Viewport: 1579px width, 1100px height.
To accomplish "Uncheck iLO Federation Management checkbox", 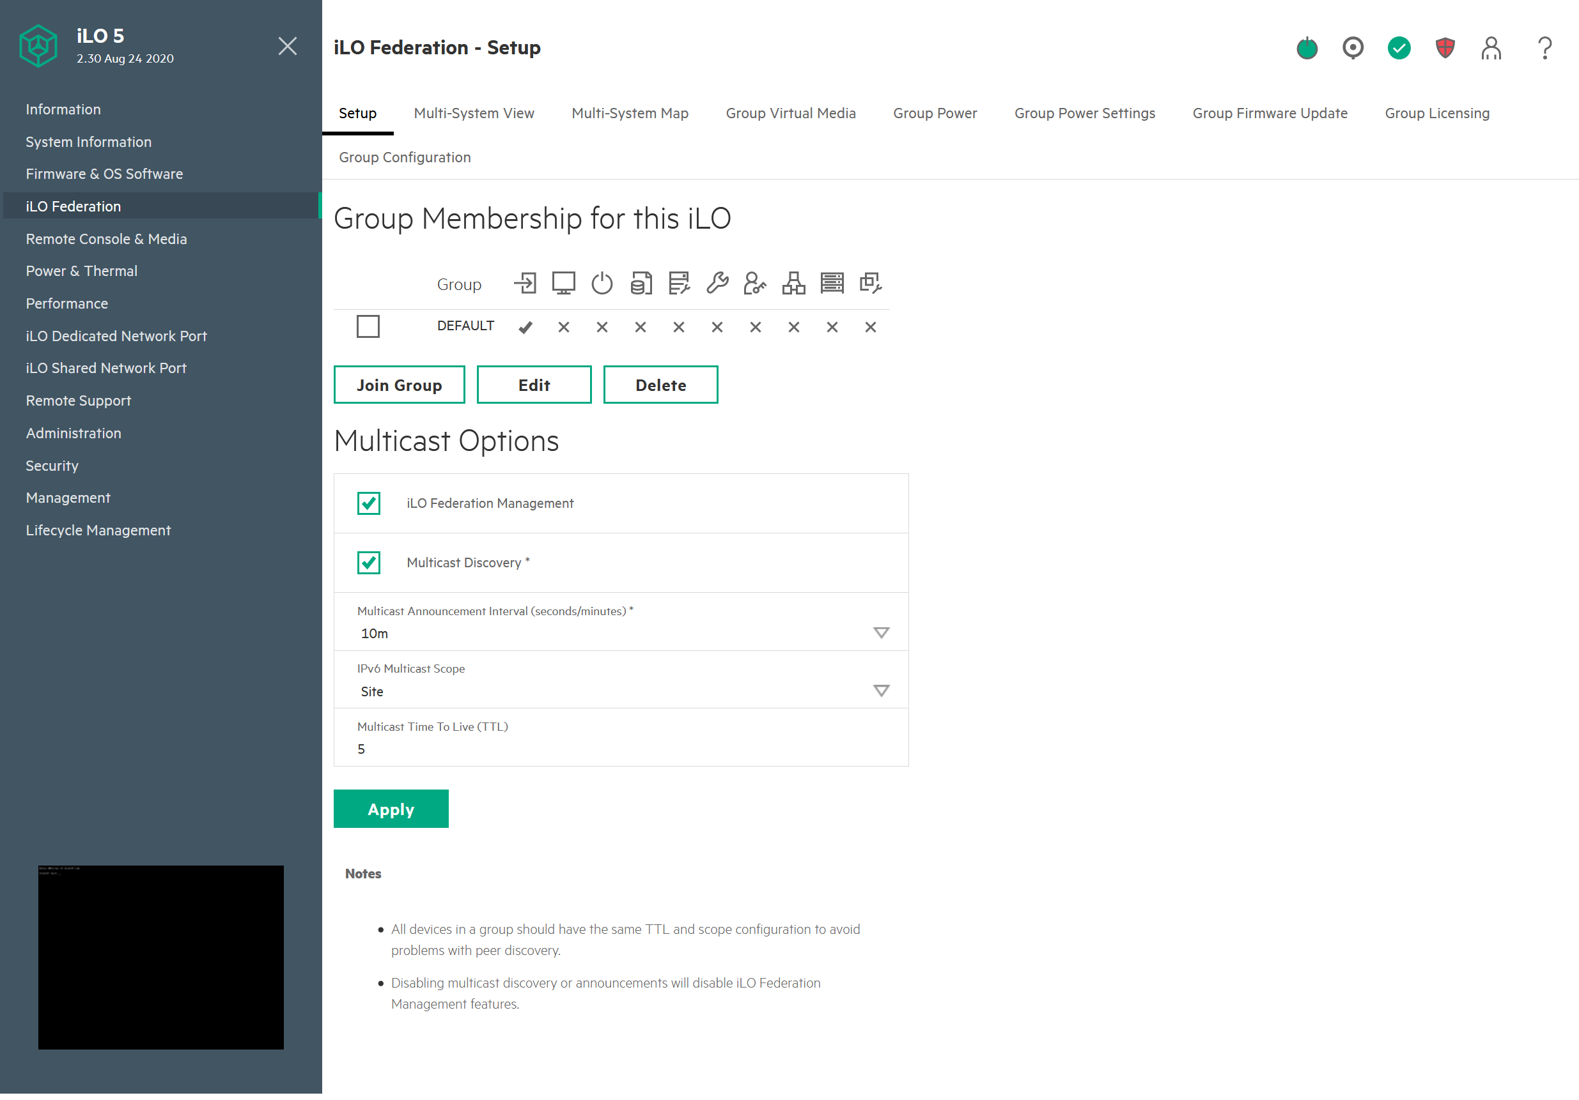I will [369, 503].
